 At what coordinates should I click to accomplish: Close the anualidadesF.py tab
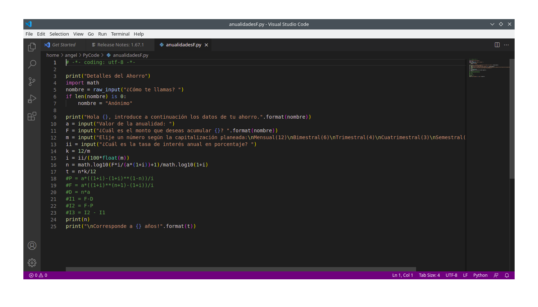pyautogui.click(x=206, y=45)
